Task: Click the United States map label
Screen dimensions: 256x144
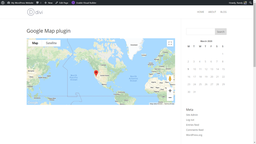Action: [105, 75]
